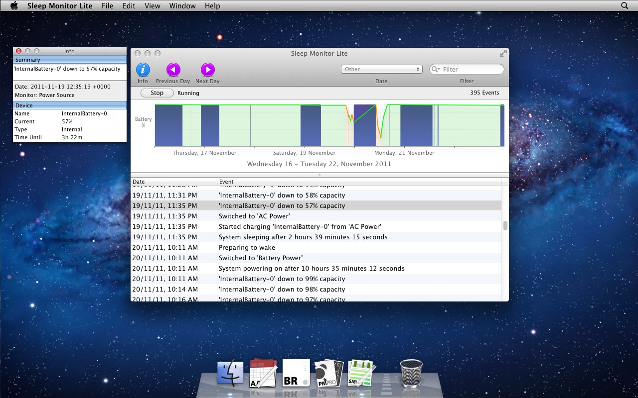Click the fullscreen arrows in Sleep Monitor window

point(503,53)
